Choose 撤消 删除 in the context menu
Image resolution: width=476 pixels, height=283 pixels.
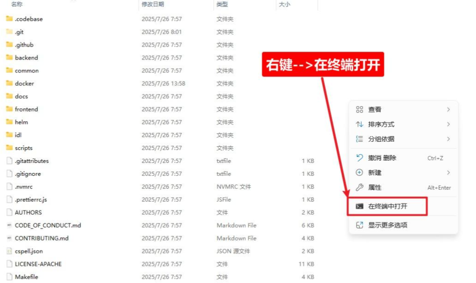click(x=403, y=158)
